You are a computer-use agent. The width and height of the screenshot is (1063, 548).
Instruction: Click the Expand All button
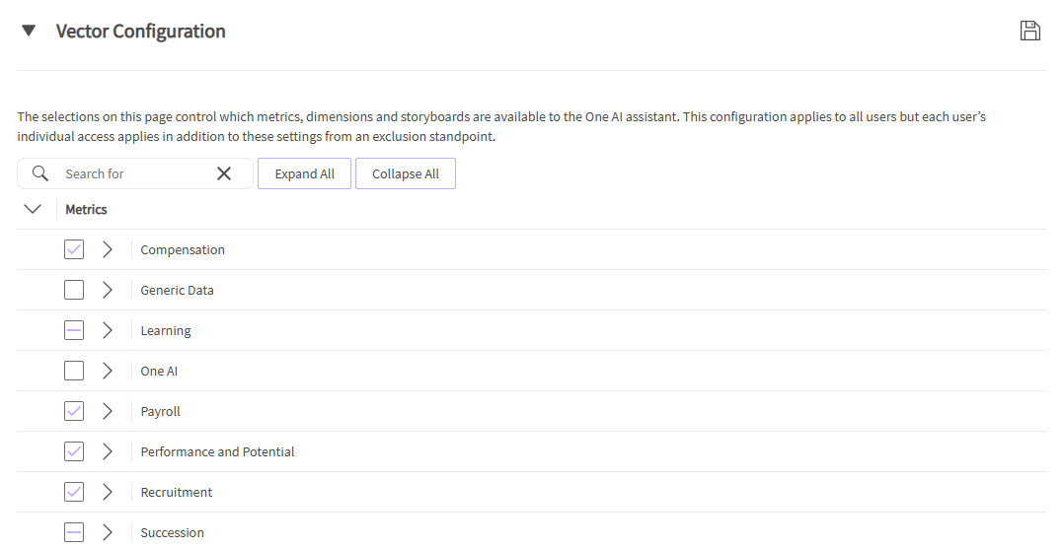(x=305, y=173)
